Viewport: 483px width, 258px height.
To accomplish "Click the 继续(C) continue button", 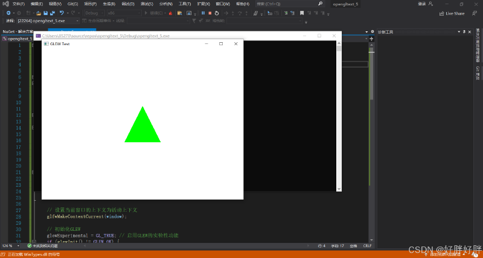I will pos(154,13).
